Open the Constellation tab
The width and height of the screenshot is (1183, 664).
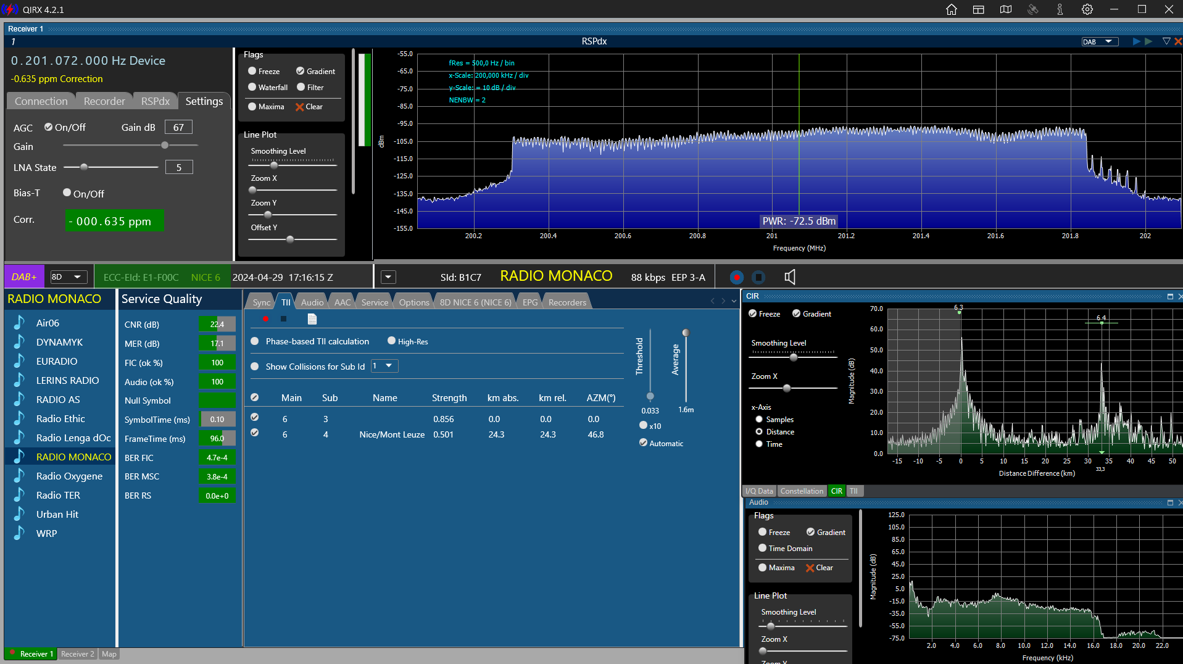pyautogui.click(x=802, y=491)
